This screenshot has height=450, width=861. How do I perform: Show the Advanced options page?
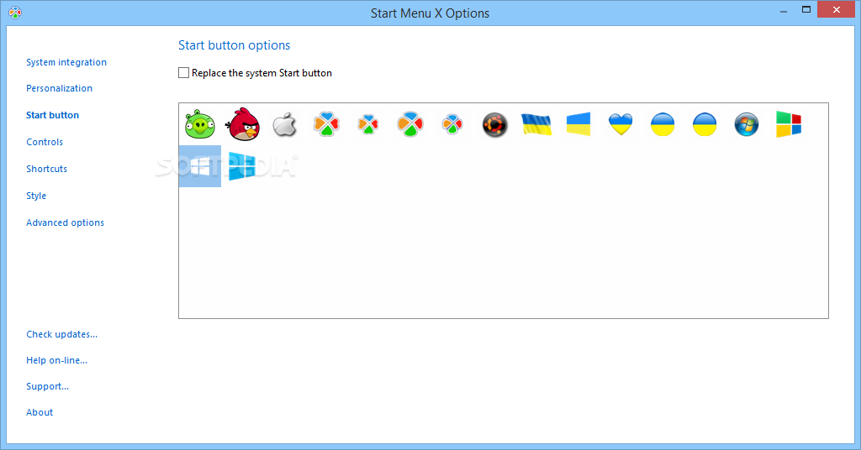click(x=66, y=222)
